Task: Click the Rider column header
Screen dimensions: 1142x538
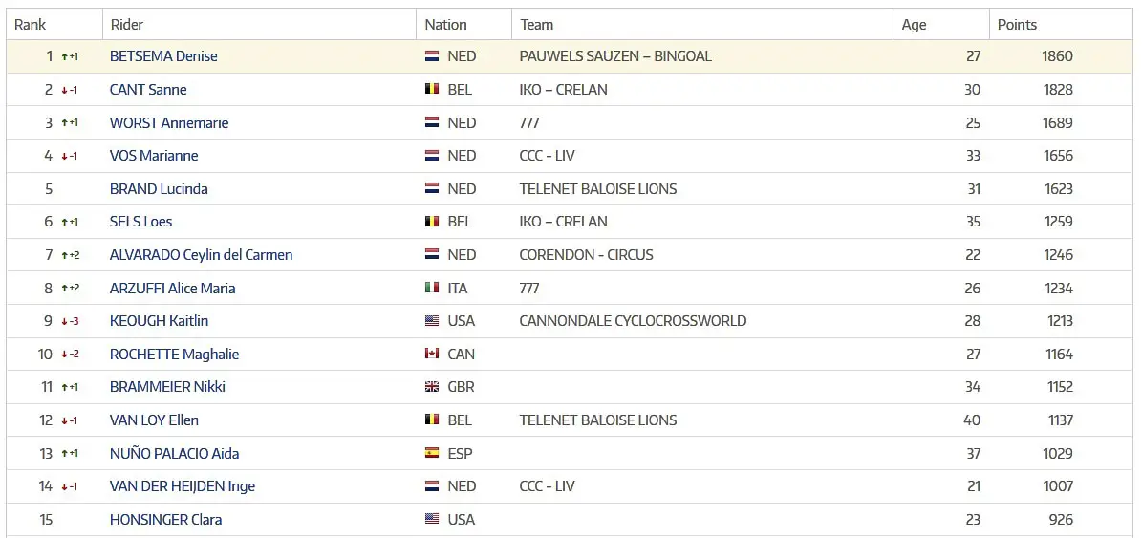Action: point(127,25)
